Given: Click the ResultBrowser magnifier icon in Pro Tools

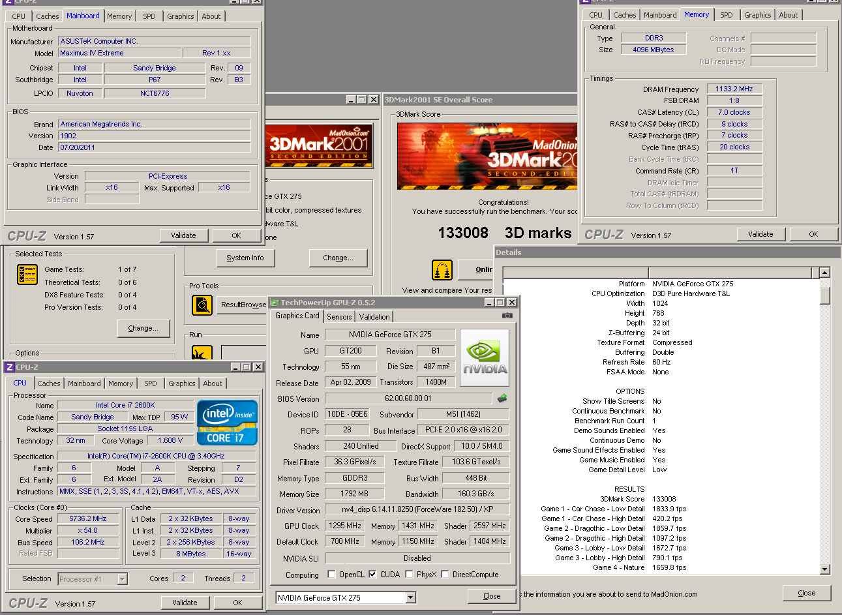Looking at the screenshot, I should tap(202, 305).
